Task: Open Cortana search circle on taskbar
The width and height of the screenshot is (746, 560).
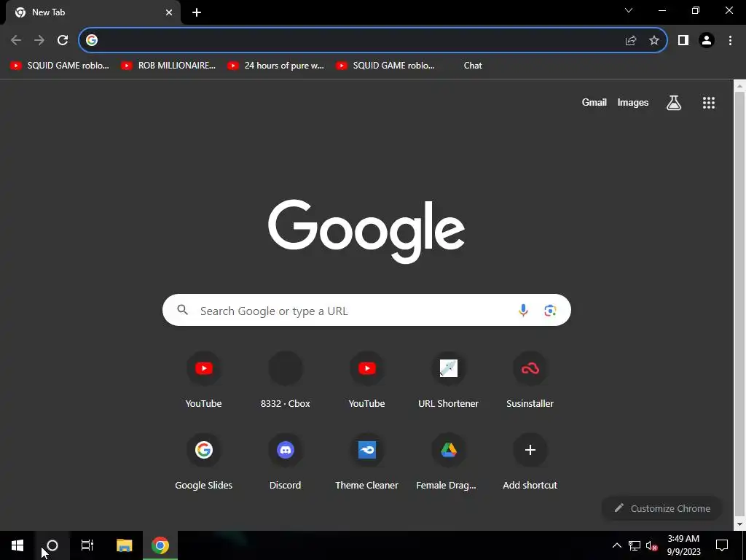Action: [52, 545]
